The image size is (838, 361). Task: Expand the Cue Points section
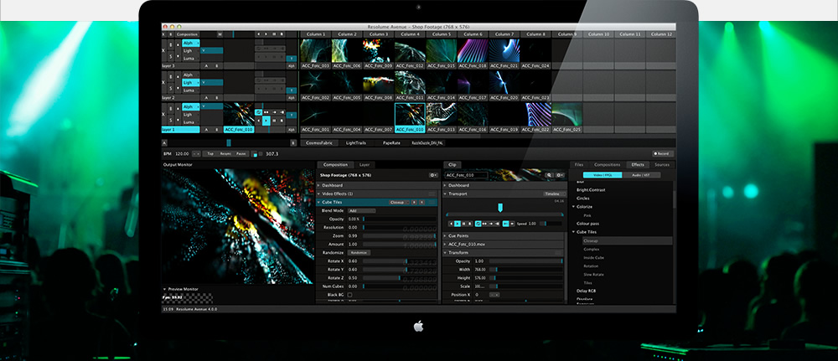446,235
